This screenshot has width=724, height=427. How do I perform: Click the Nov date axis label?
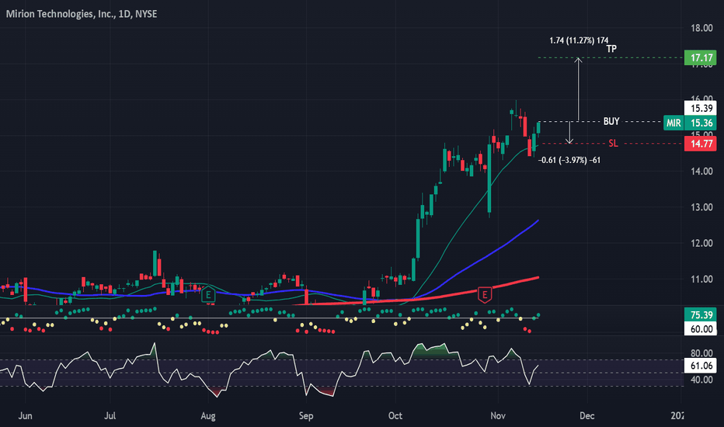pos(498,416)
